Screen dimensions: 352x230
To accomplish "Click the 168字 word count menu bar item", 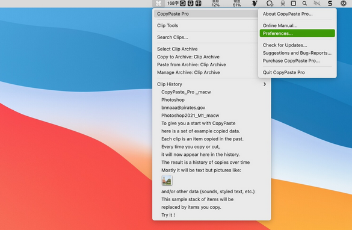I will 173,4.
